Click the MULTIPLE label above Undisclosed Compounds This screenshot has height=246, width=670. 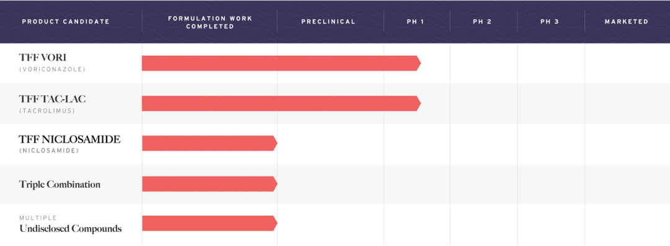pos(38,218)
